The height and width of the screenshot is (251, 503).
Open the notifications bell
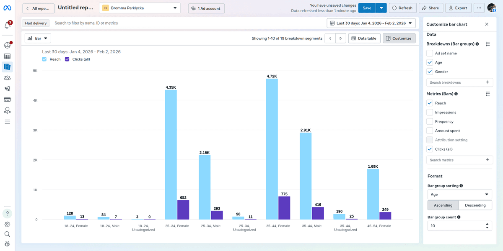coord(8,25)
